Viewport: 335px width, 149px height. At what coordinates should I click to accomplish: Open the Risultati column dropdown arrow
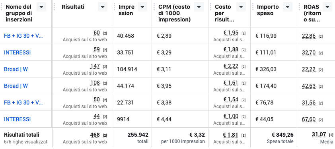(x=103, y=7)
